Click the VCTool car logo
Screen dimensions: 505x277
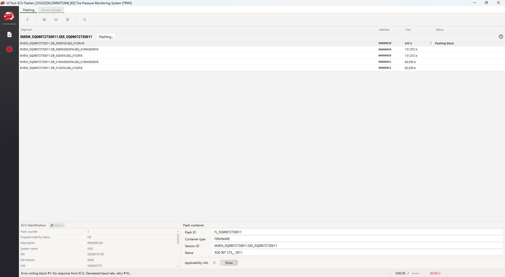9,16
